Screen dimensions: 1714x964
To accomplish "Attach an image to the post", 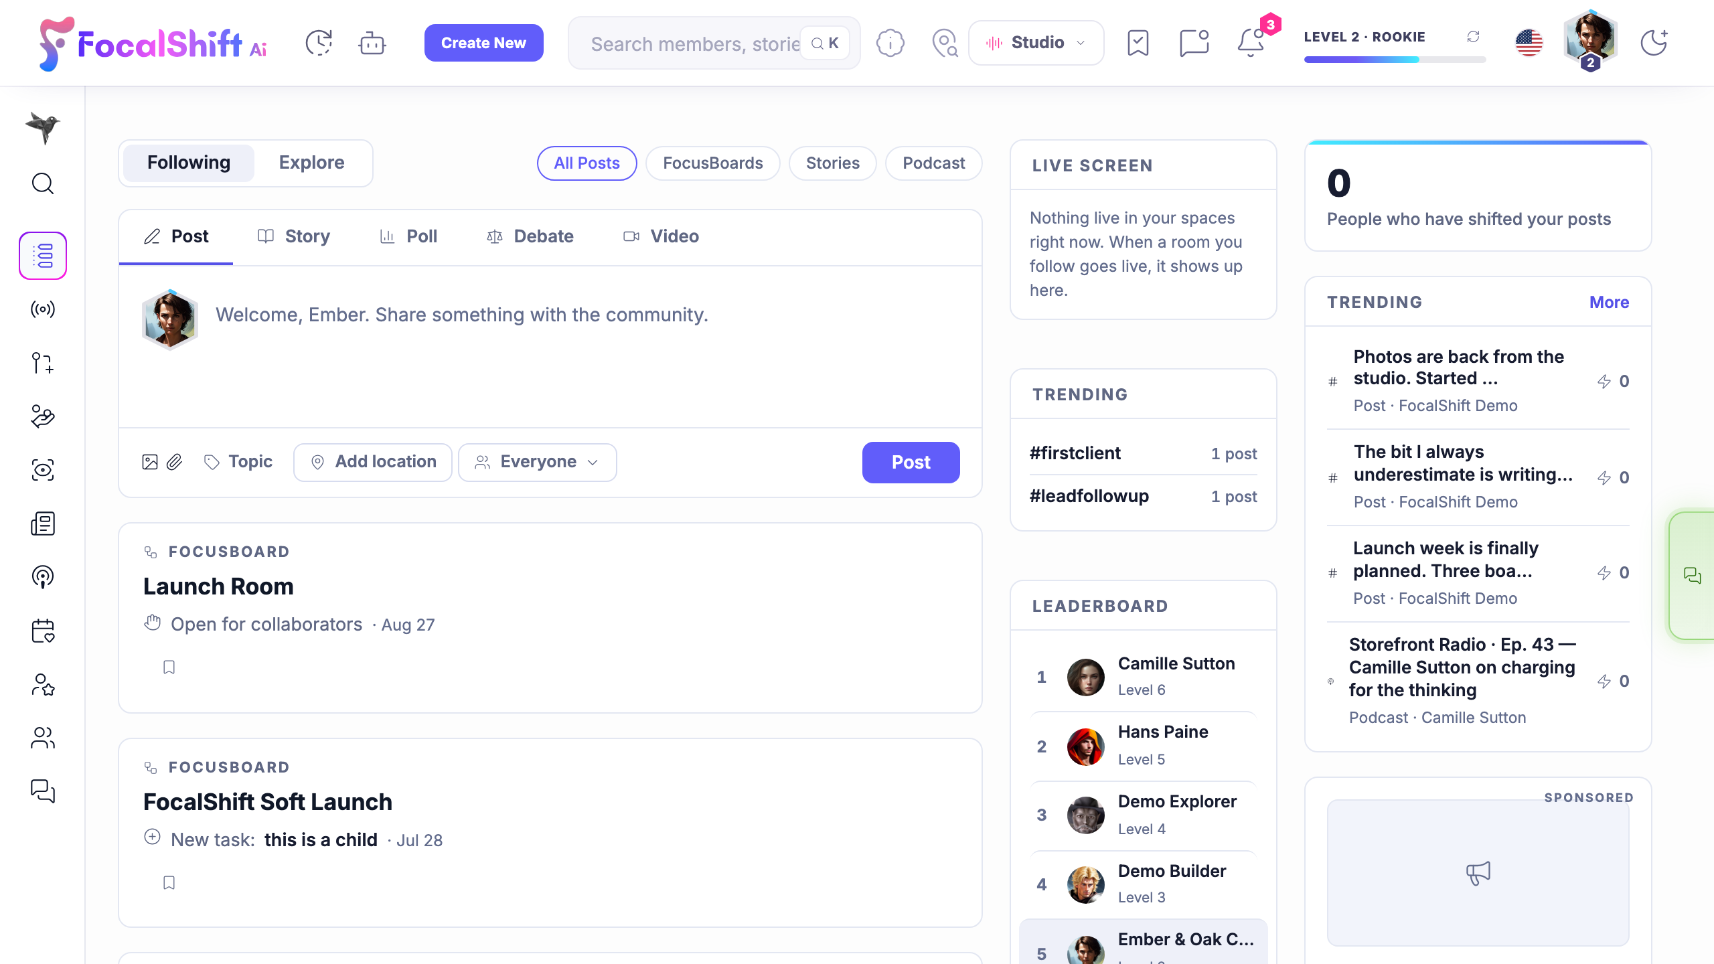I will pyautogui.click(x=150, y=462).
